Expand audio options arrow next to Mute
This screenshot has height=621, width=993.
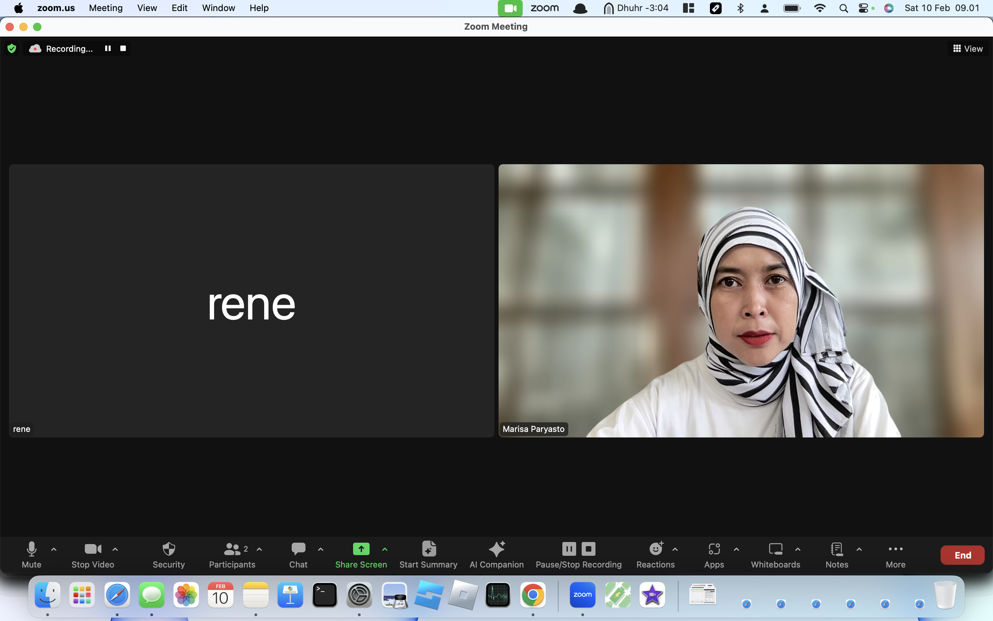click(x=54, y=549)
